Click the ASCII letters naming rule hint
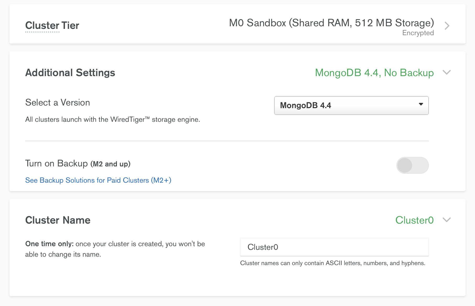 coord(333,263)
